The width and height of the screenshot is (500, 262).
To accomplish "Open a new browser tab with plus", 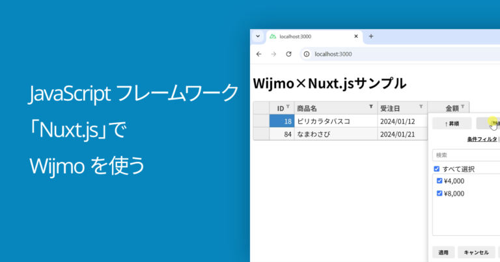I will pyautogui.click(x=371, y=36).
